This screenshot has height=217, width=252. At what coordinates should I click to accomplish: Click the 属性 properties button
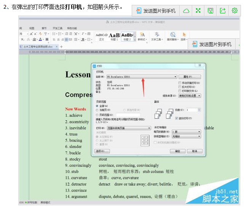click(189, 76)
